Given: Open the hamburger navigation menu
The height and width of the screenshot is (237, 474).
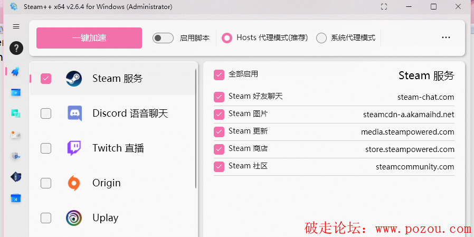Looking at the screenshot, I should 16,26.
